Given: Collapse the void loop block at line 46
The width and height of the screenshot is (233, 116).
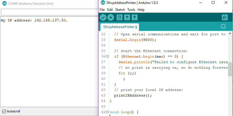Looking at the screenshot, I should (107, 112).
